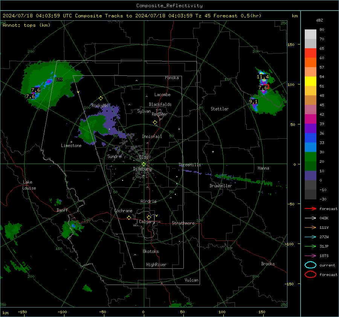Click the radar center diamond at Didsbury

(144, 164)
